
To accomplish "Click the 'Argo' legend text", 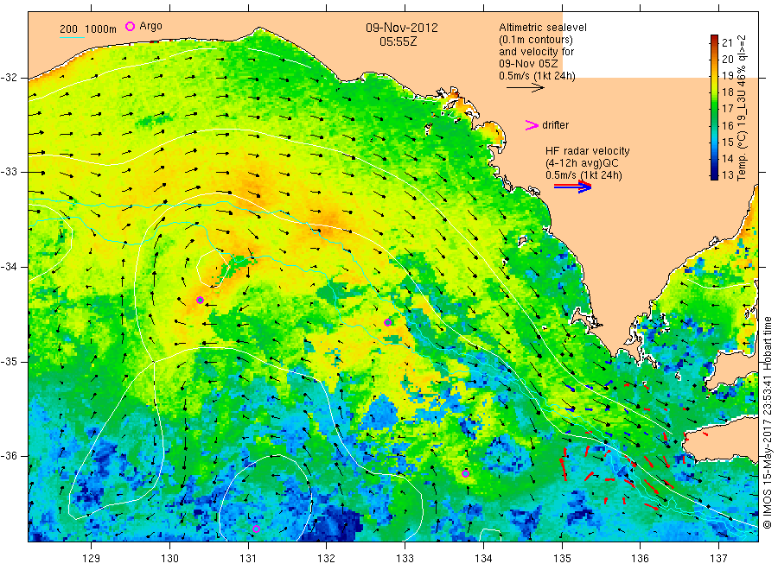I will point(150,26).
